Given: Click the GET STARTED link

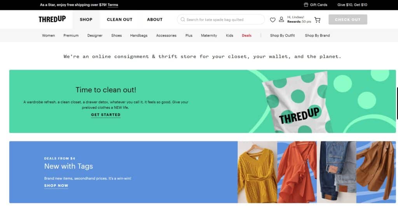Looking at the screenshot, I should [x=106, y=115].
